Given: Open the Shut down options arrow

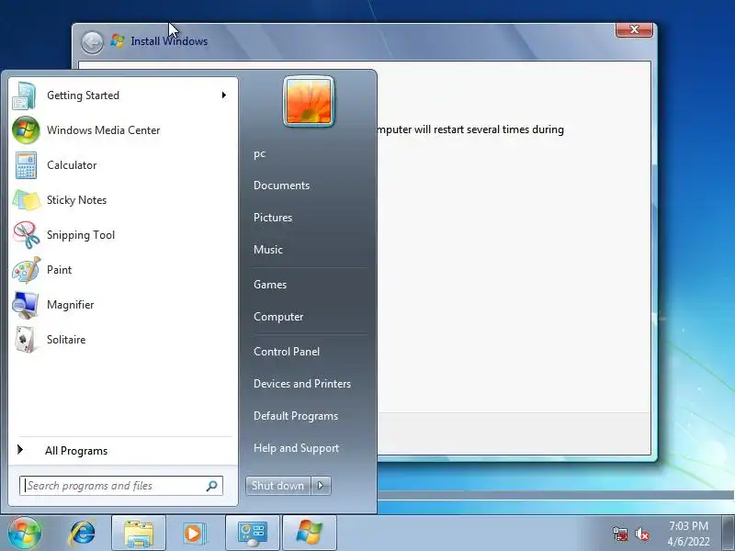Looking at the screenshot, I should coord(321,486).
